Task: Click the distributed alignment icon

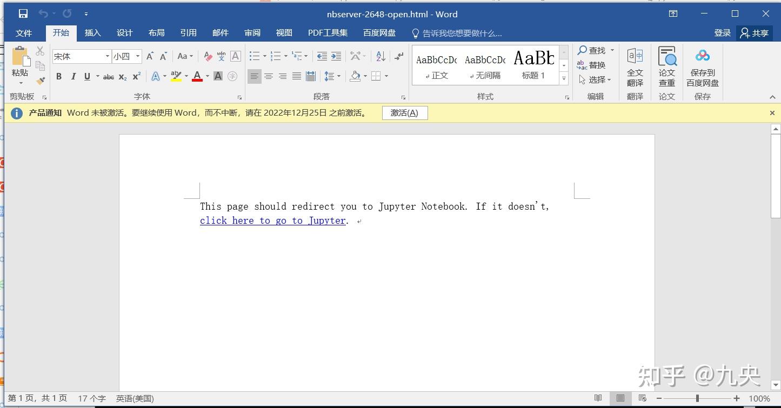Action: point(311,76)
